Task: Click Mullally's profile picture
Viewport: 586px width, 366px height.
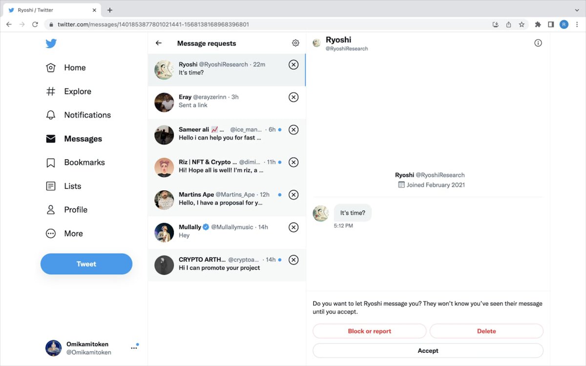Action: (164, 233)
